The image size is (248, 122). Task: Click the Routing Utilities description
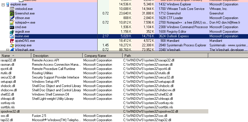(43, 73)
